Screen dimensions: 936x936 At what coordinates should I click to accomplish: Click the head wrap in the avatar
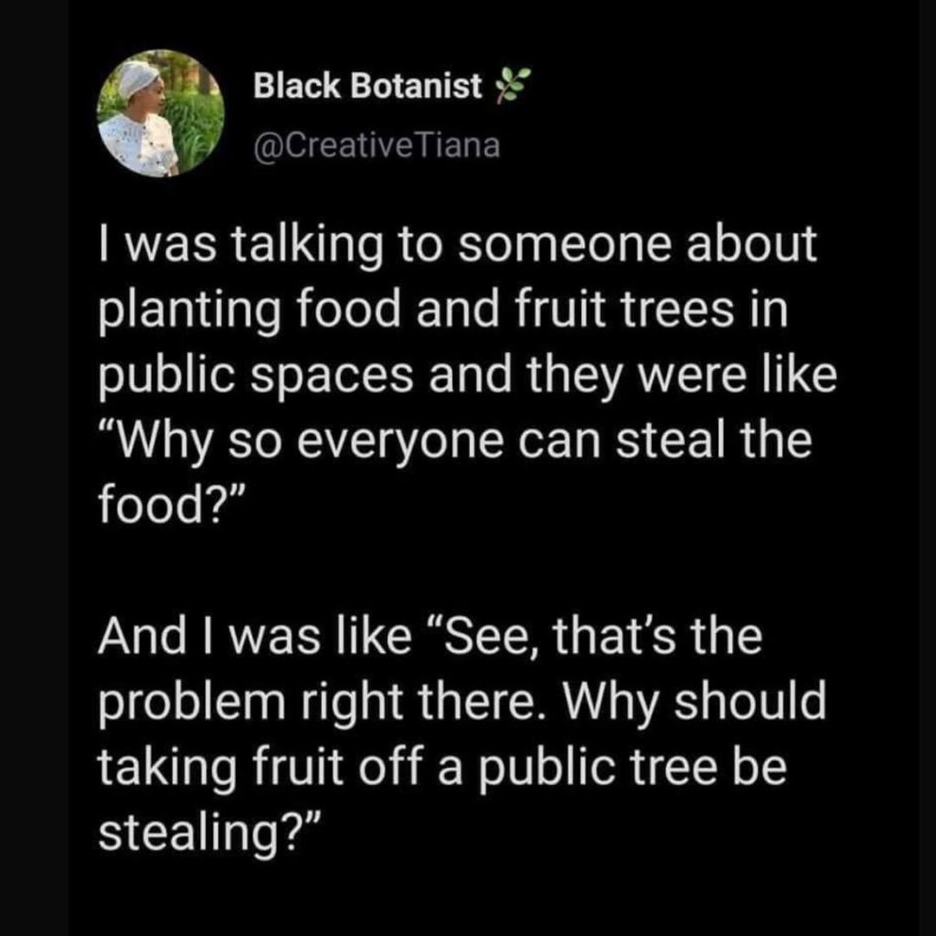(x=139, y=77)
